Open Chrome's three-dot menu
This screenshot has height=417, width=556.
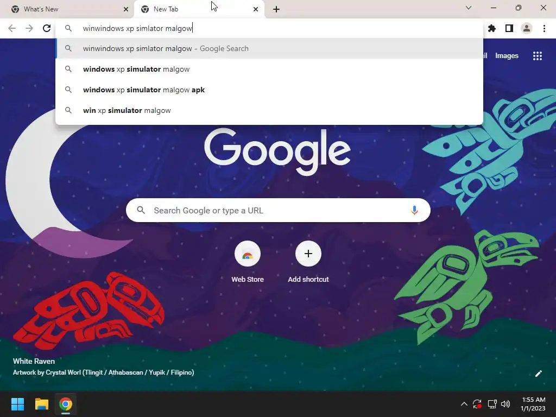(x=544, y=28)
